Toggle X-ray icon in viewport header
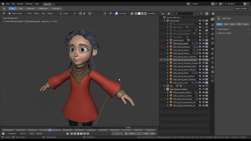This screenshot has width=251, height=141. click(x=132, y=14)
